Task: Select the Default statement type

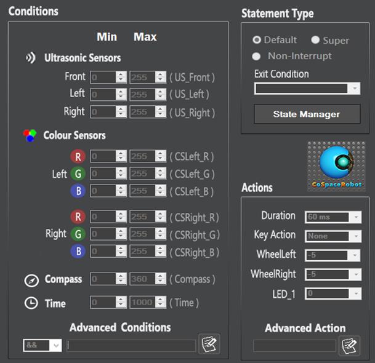Action: point(257,40)
